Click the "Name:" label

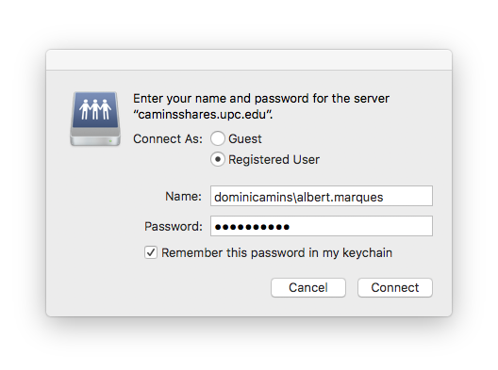pyautogui.click(x=183, y=196)
